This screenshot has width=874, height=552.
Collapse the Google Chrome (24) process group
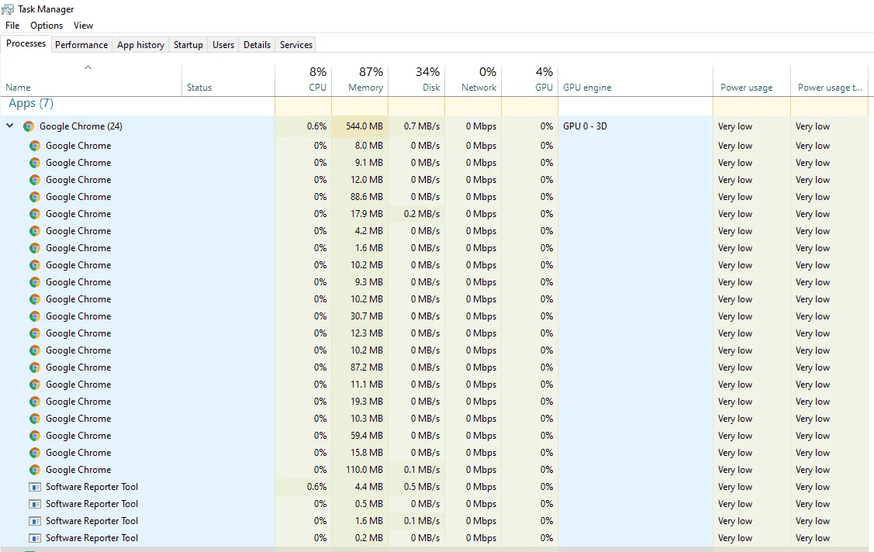10,126
